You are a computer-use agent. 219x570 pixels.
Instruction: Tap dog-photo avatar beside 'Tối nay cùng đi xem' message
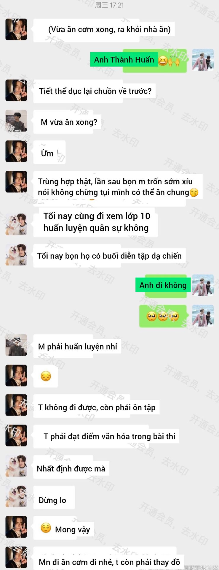point(16,224)
